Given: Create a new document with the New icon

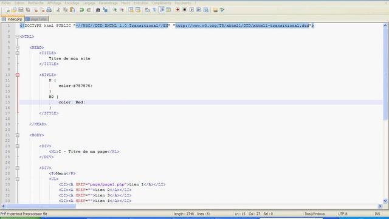Looking at the screenshot, I should tap(7, 10).
